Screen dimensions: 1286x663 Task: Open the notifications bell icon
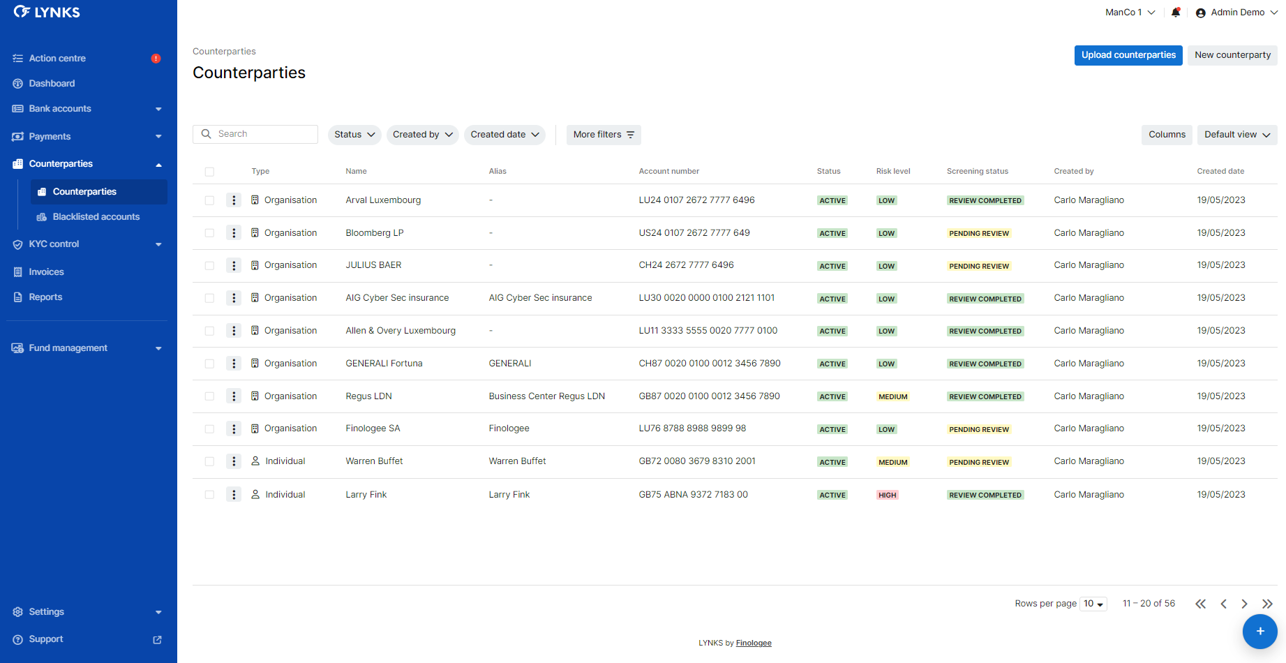tap(1176, 13)
